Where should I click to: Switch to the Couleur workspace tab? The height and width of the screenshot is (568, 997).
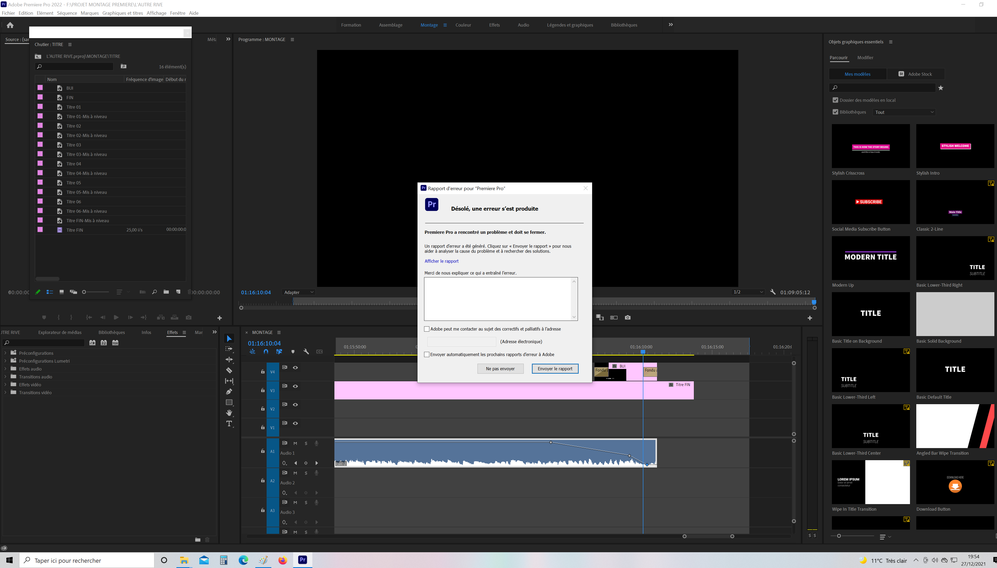[x=463, y=25]
